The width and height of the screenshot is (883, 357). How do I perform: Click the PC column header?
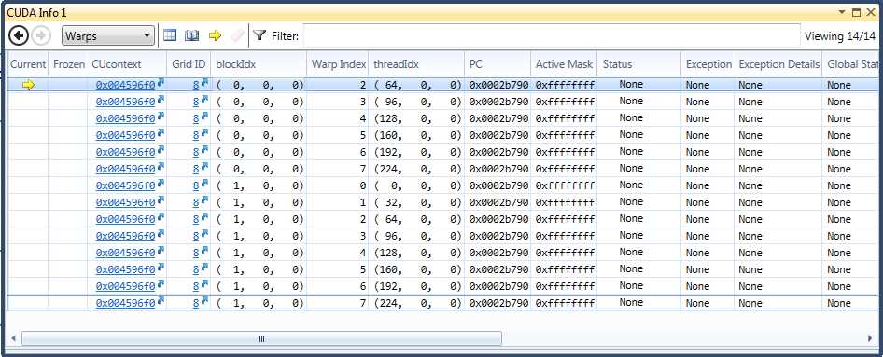tap(498, 64)
